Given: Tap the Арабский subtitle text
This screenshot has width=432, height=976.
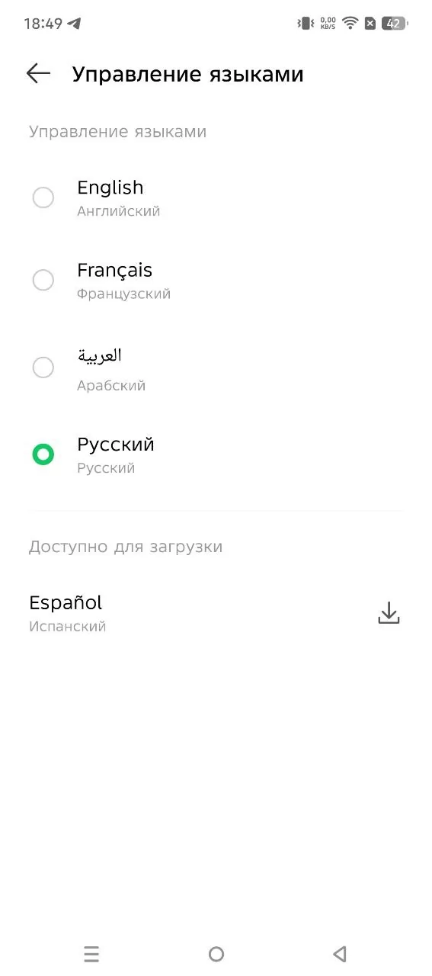Looking at the screenshot, I should click(x=111, y=386).
